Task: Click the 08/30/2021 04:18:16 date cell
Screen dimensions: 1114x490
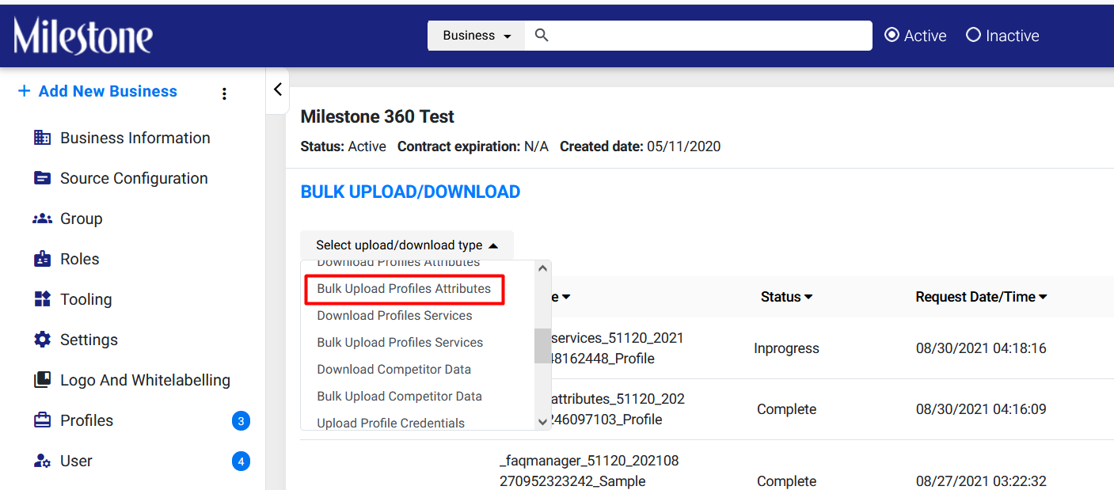Action: point(981,348)
